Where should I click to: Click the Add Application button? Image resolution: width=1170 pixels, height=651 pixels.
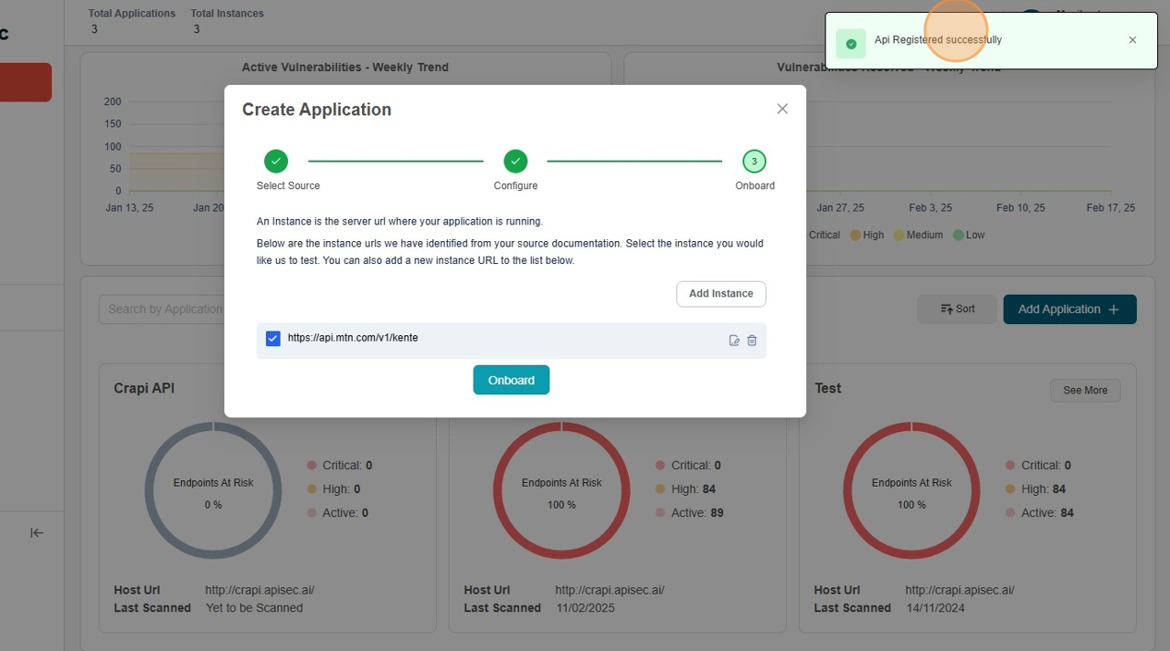(1069, 310)
